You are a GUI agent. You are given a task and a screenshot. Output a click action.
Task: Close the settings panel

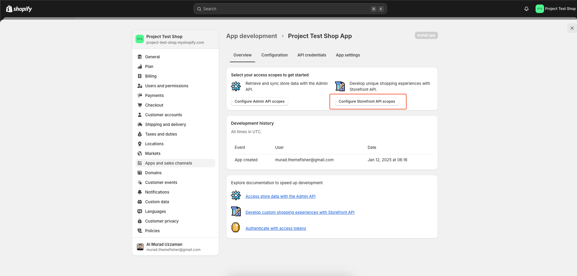[572, 28]
